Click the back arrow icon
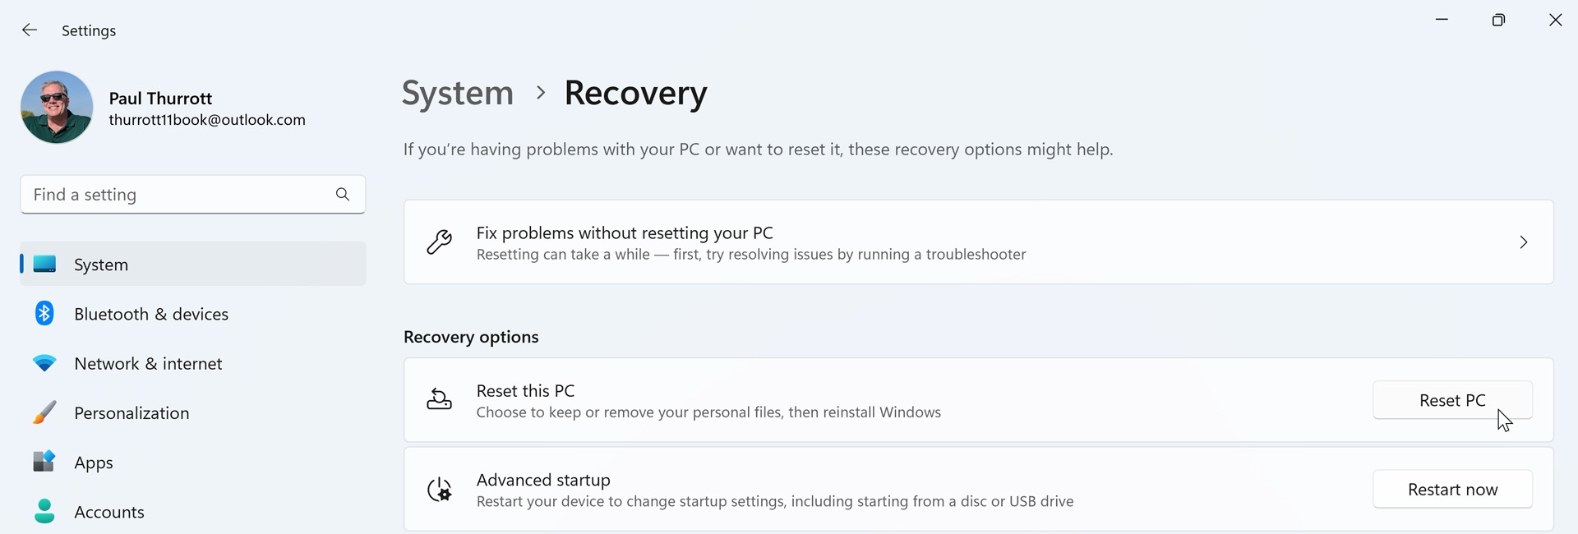 30,30
